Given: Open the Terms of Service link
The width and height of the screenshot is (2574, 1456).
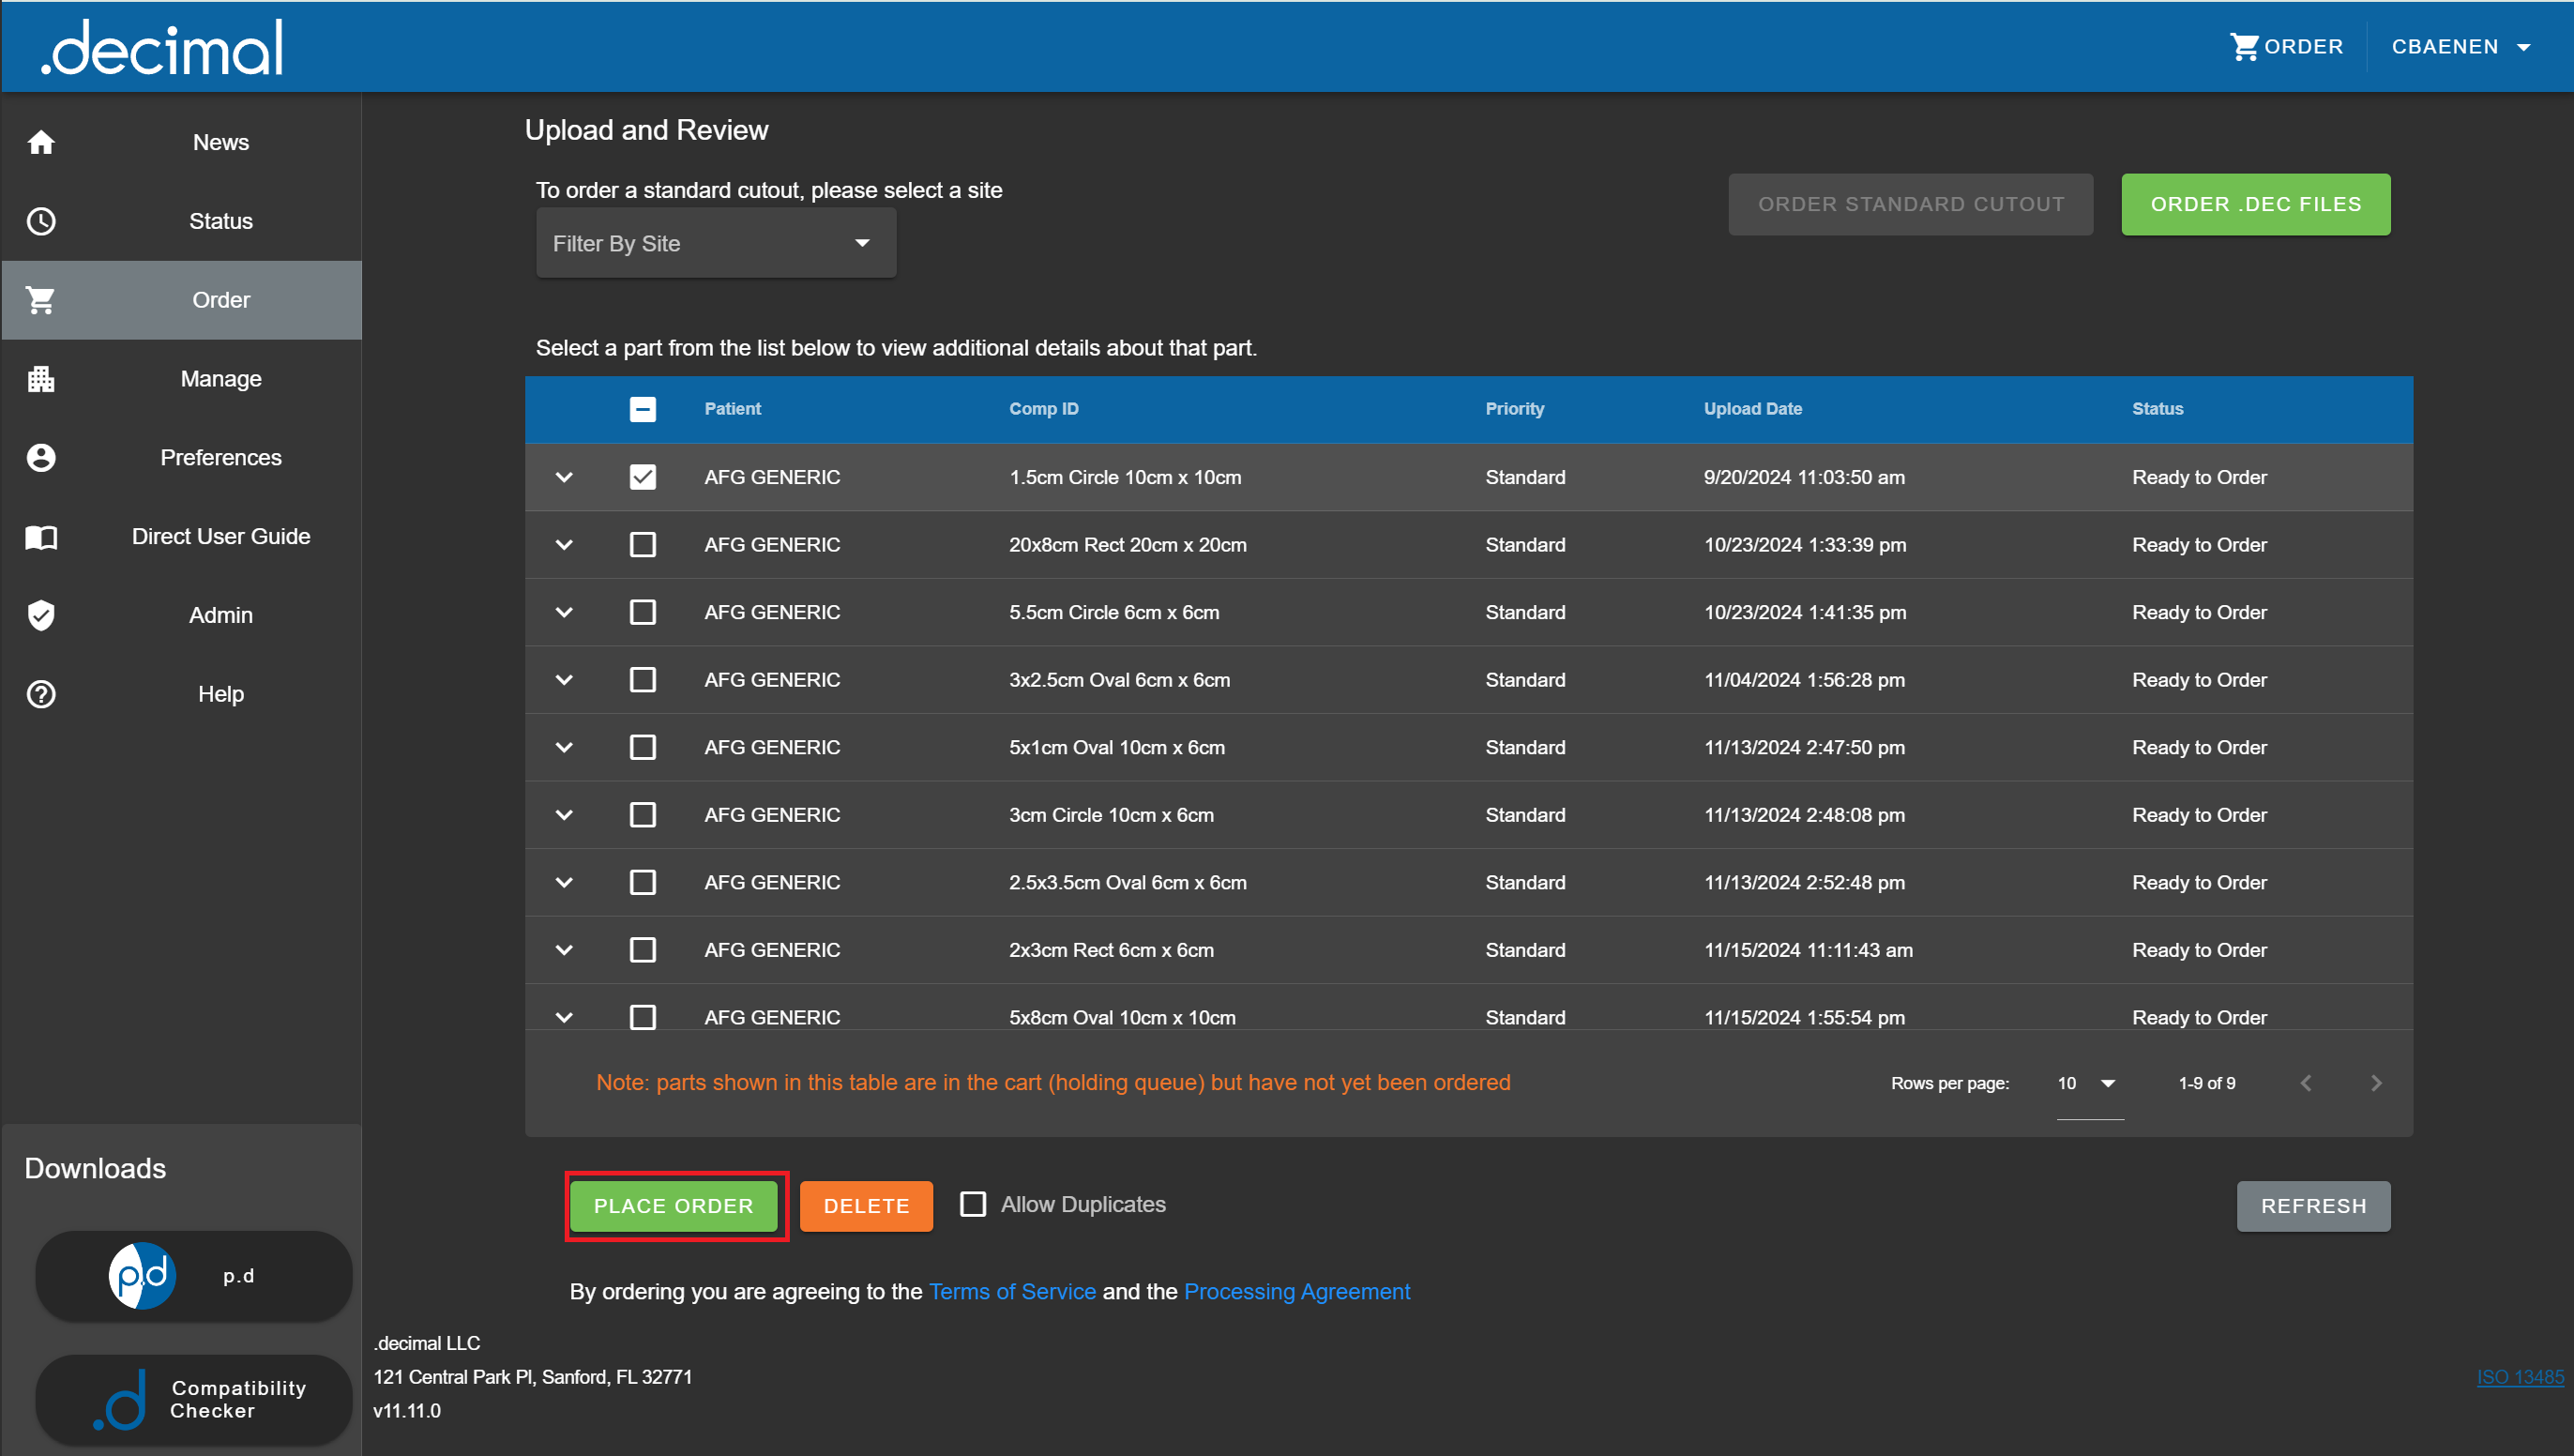Looking at the screenshot, I should pyautogui.click(x=1011, y=1291).
